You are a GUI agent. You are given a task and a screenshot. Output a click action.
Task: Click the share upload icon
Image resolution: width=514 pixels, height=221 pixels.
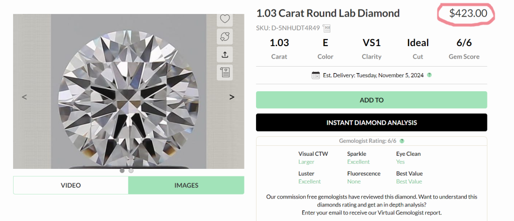coord(225,54)
